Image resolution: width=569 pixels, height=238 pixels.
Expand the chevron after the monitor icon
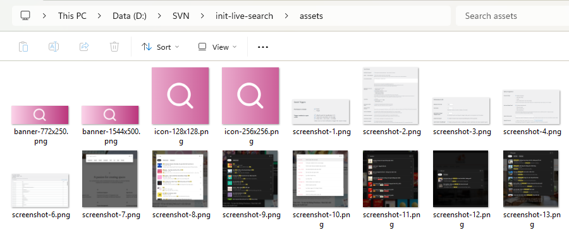pos(44,16)
